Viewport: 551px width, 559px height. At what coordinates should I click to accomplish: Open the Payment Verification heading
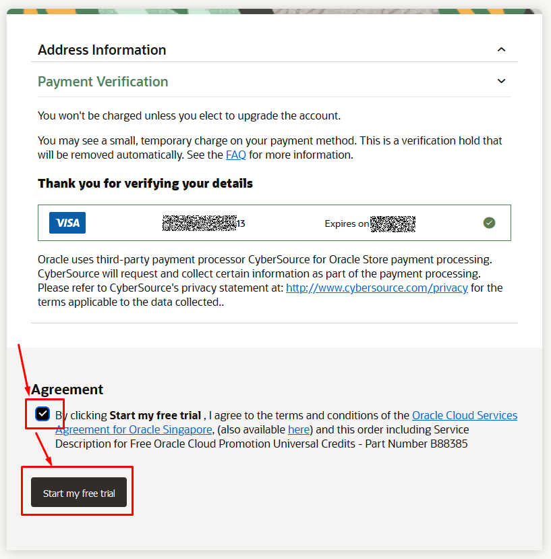click(103, 82)
